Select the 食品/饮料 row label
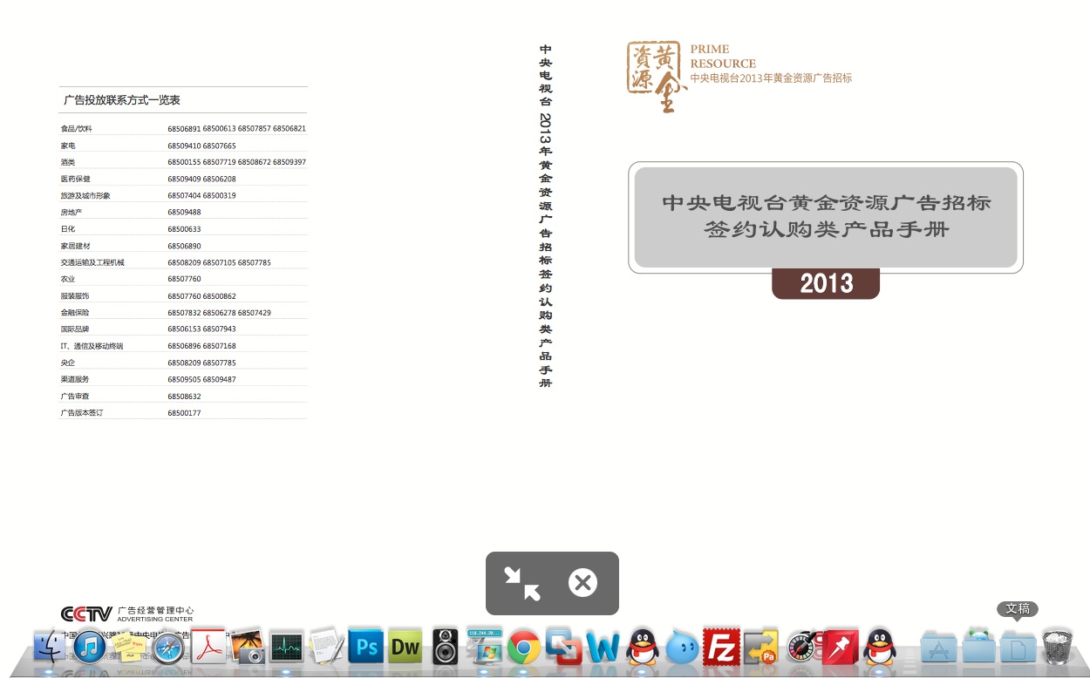 [76, 129]
